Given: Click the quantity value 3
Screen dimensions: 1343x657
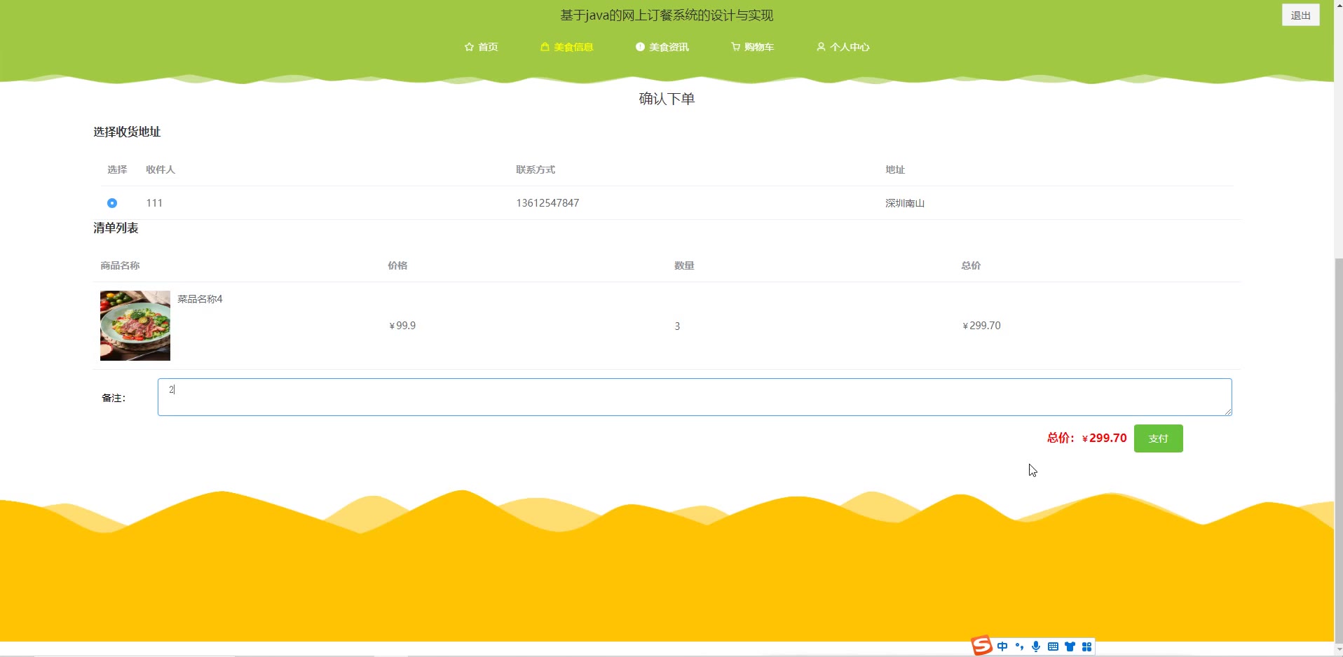Looking at the screenshot, I should (677, 326).
